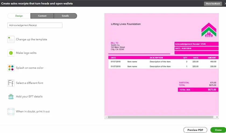Click DATE: 01/07/2018 pink bar
This screenshot has width=226, height=133.
[x=196, y=49]
